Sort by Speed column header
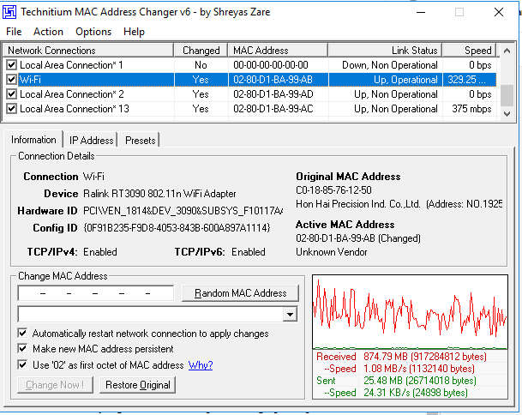 pos(469,51)
